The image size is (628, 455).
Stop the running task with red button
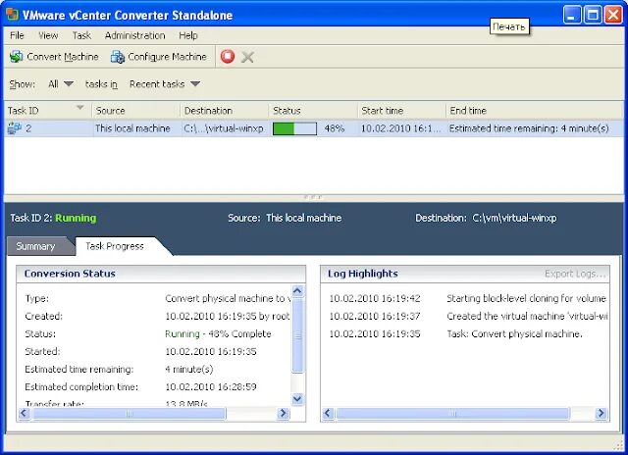228,57
